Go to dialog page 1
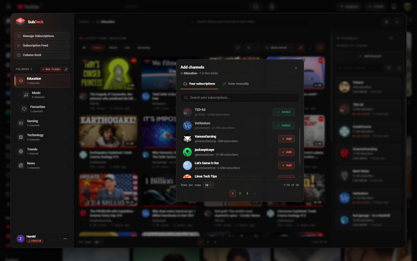The width and height of the screenshot is (417, 261). [233, 193]
